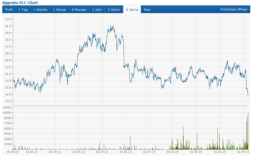Image resolution: width=254 pixels, height=158 pixels.
Task: Click the 27.0 price axis label
Action: [x=8, y=47]
